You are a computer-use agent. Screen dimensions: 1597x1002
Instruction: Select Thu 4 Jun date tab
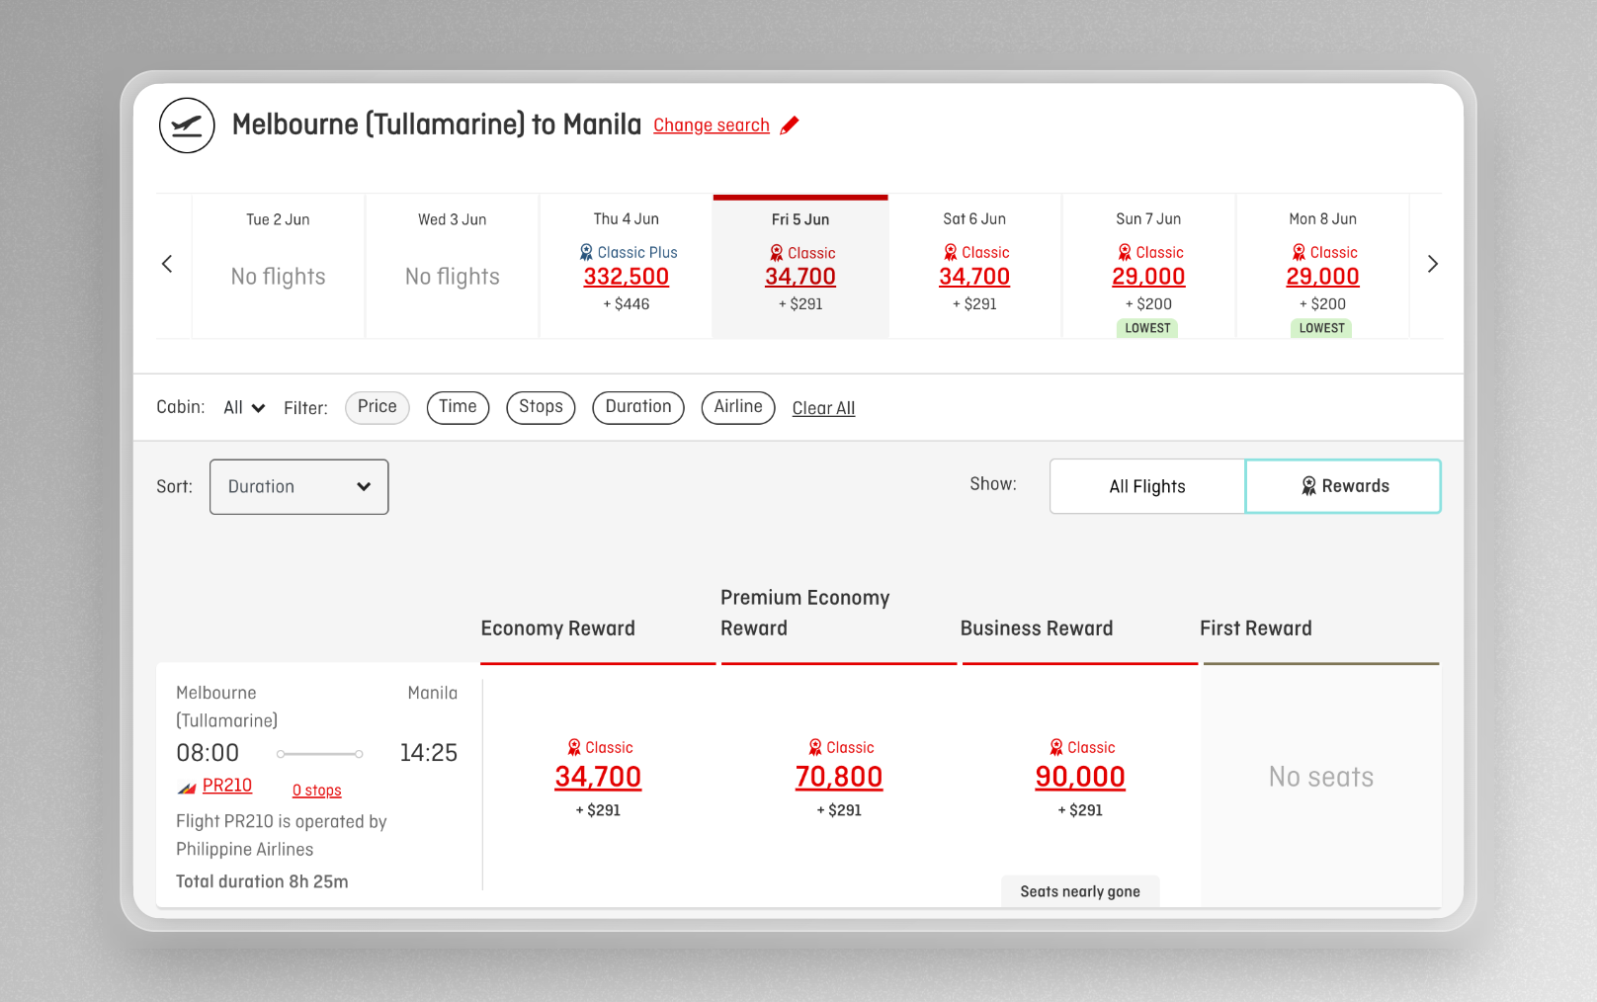point(627,266)
